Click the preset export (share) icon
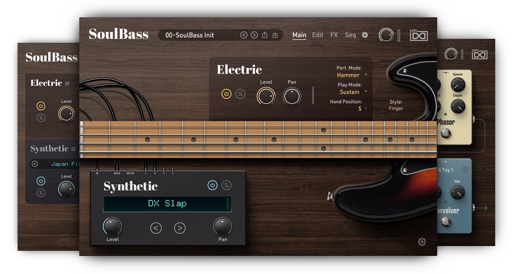Screen dimensions: 513x274 [x=265, y=35]
